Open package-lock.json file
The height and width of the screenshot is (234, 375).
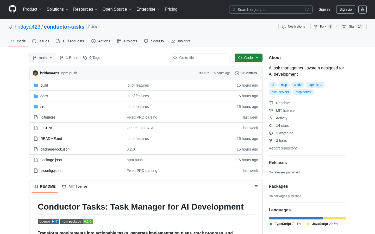pos(55,149)
